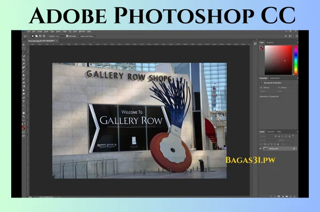The height and width of the screenshot is (212, 320).
Task: Open the Lasso tool preset picker
Action: coord(26,36)
